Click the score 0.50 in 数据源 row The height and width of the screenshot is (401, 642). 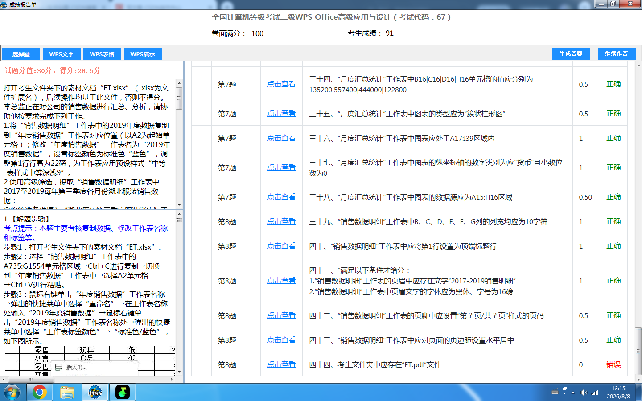585,197
